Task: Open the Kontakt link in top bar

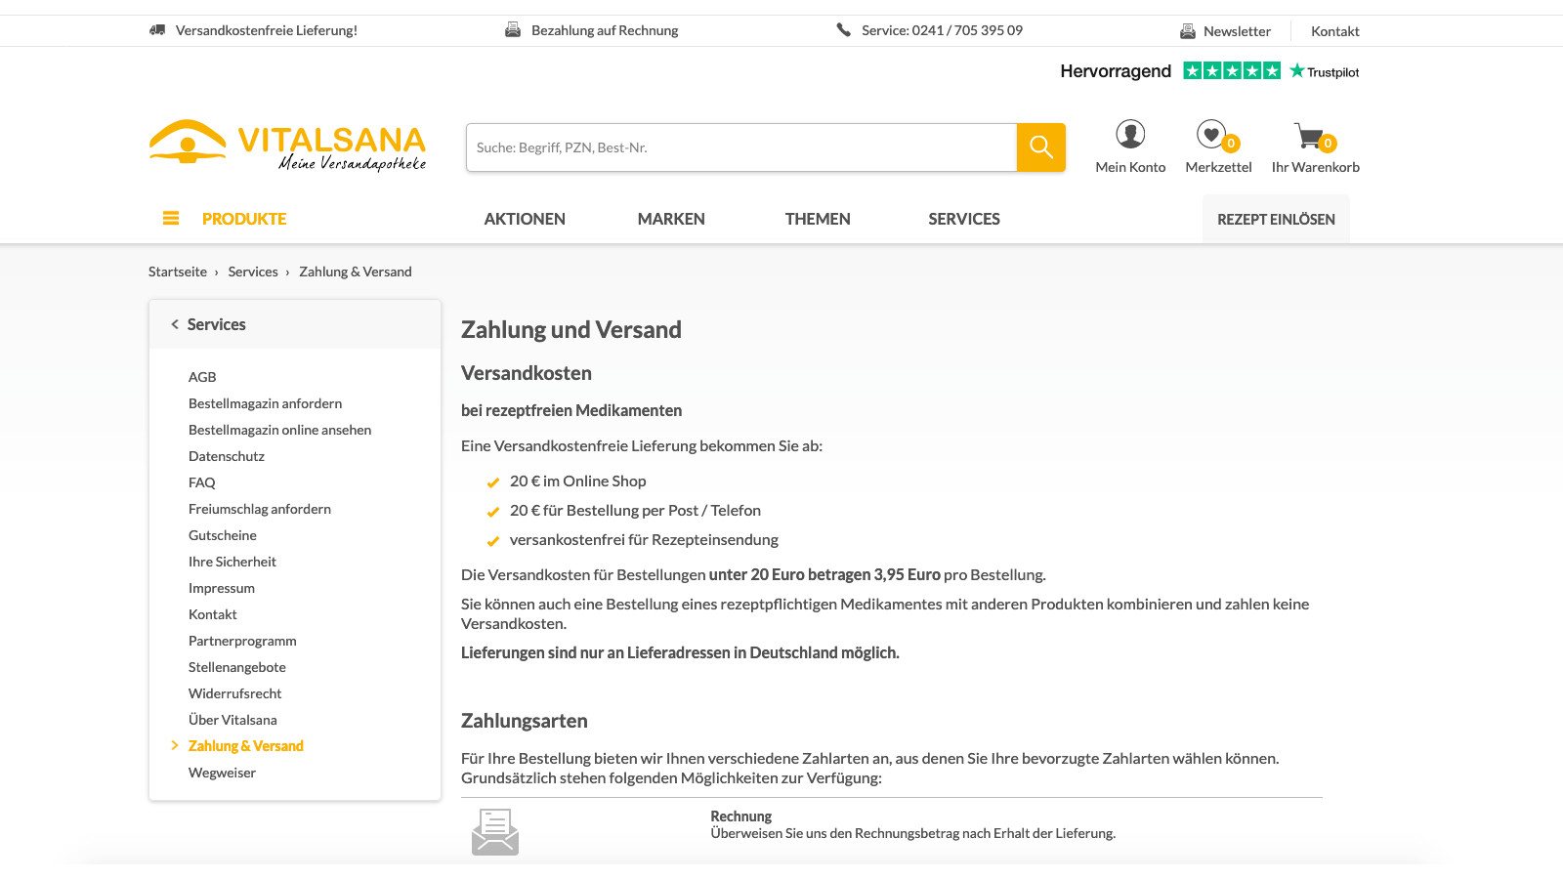Action: point(1334,31)
